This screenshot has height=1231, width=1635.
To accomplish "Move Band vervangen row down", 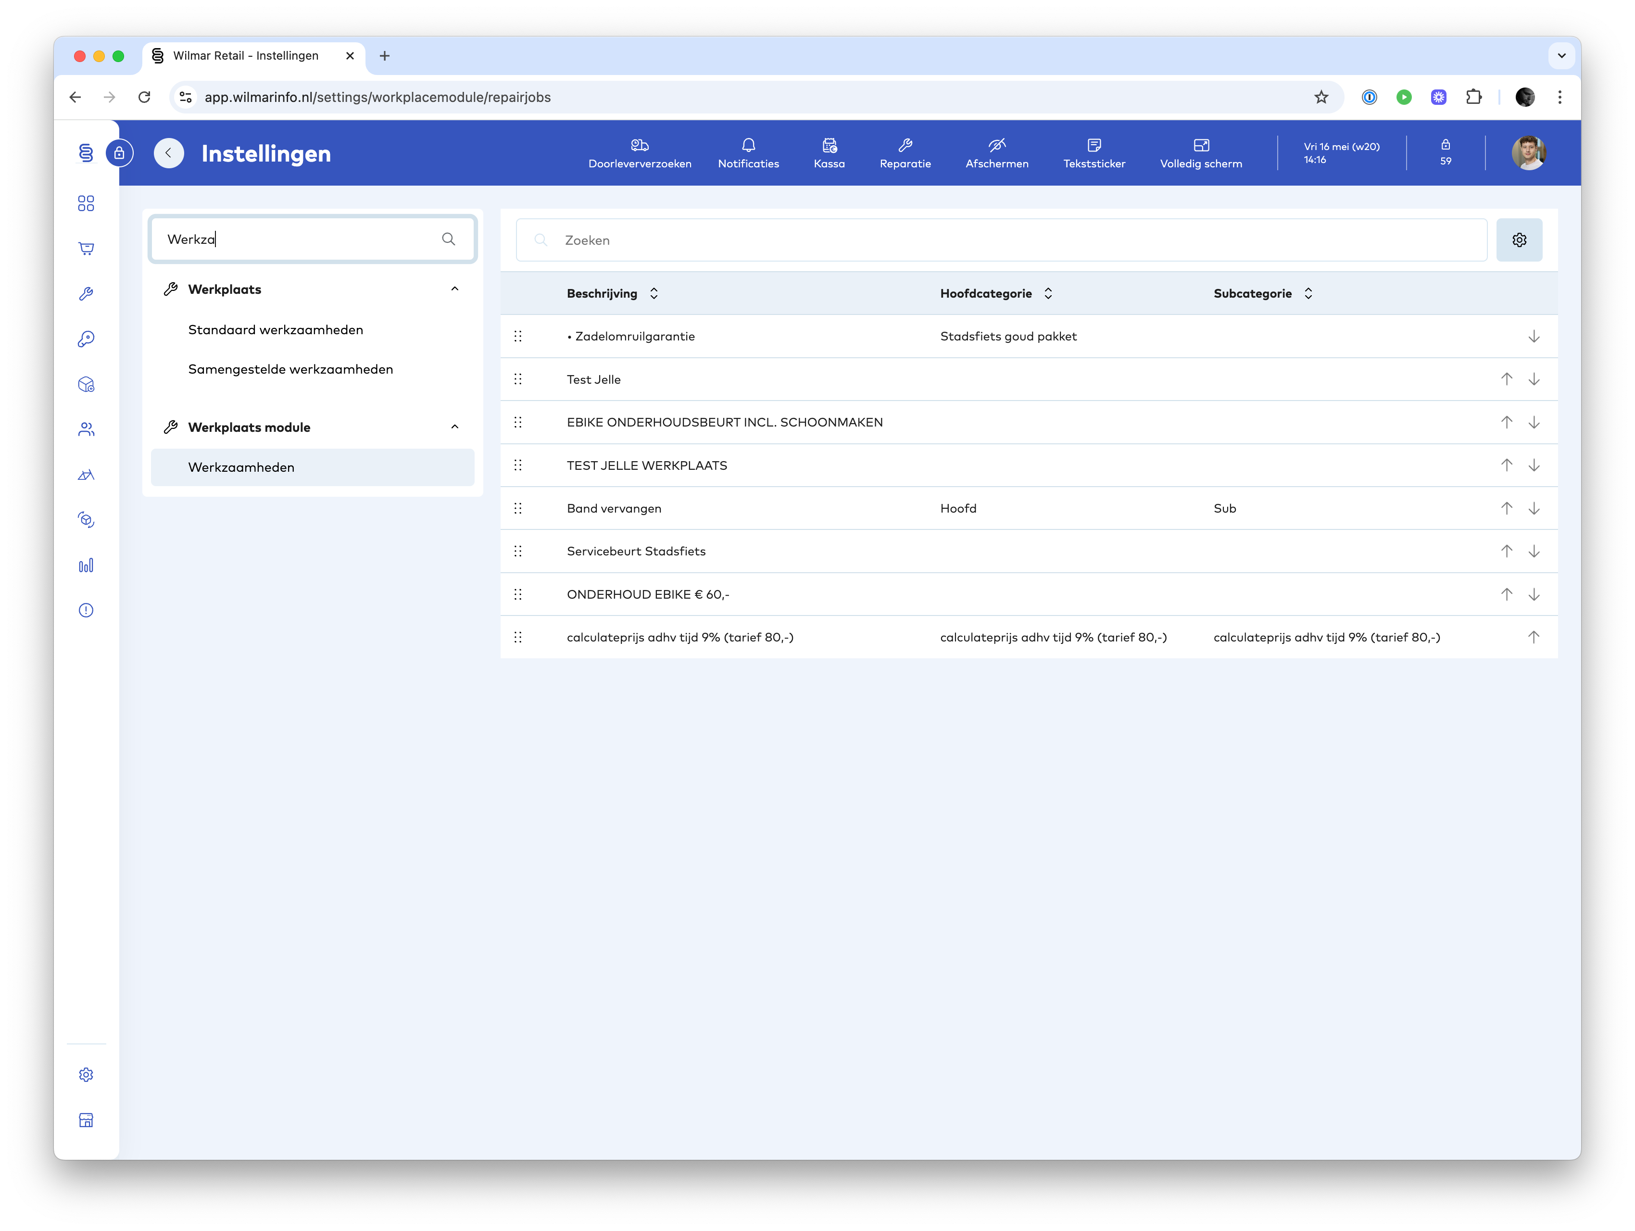I will point(1534,508).
